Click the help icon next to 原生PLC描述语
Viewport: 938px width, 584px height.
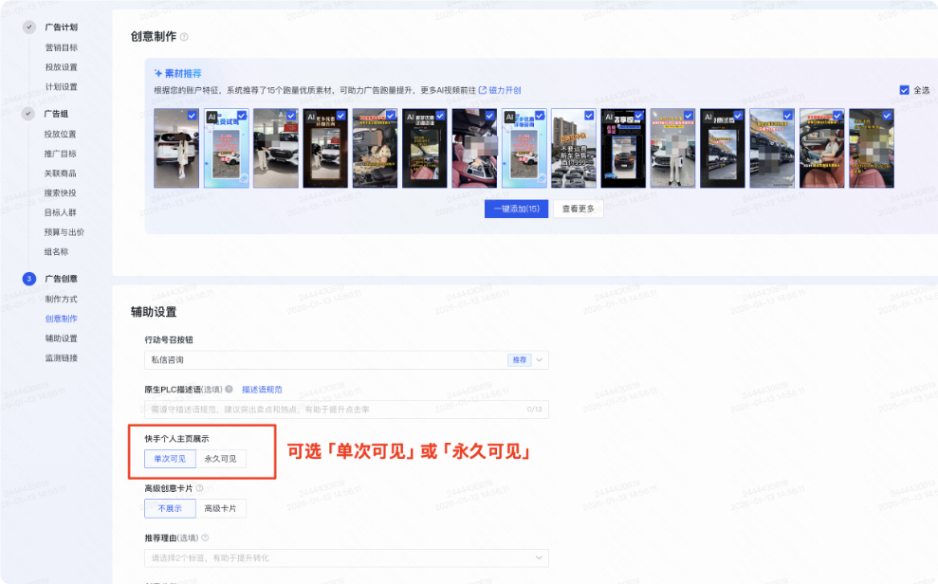point(229,389)
